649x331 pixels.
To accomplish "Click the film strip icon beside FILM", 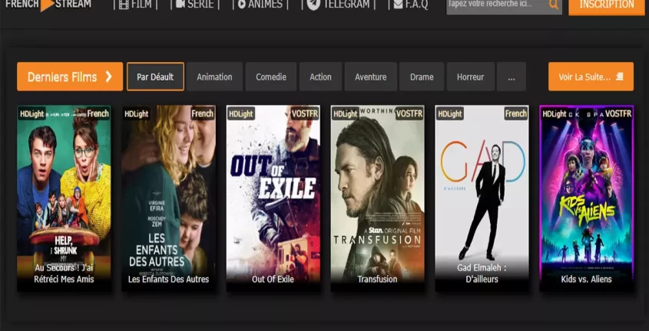I will 124,5.
